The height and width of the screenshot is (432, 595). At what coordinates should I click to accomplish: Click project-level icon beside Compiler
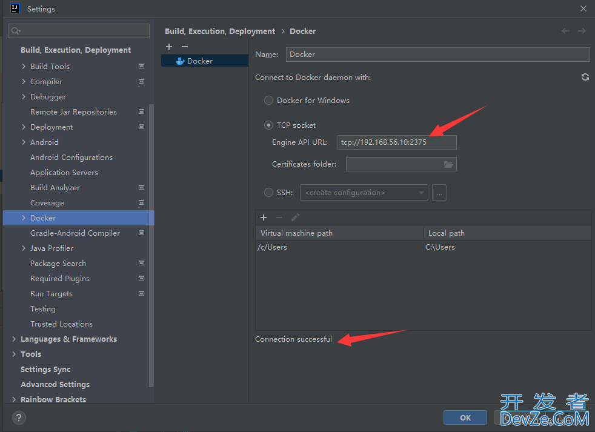[142, 81]
